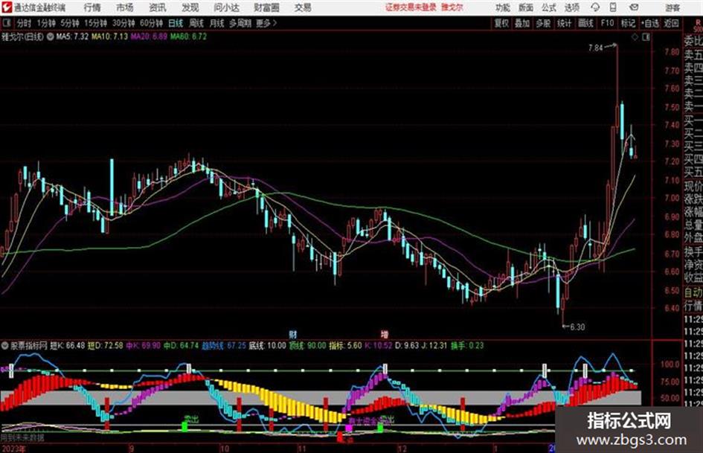Image resolution: width=703 pixels, height=453 pixels.
Task: Click the 财 marker below the chart
Action: click(x=293, y=335)
